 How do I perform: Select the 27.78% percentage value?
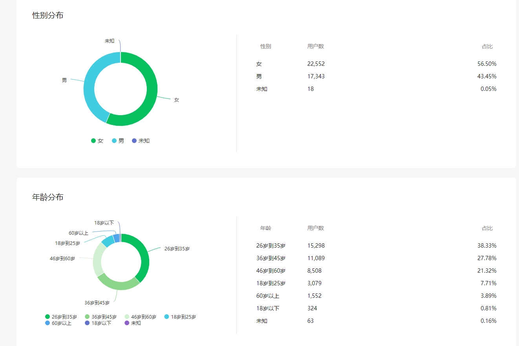coord(487,258)
